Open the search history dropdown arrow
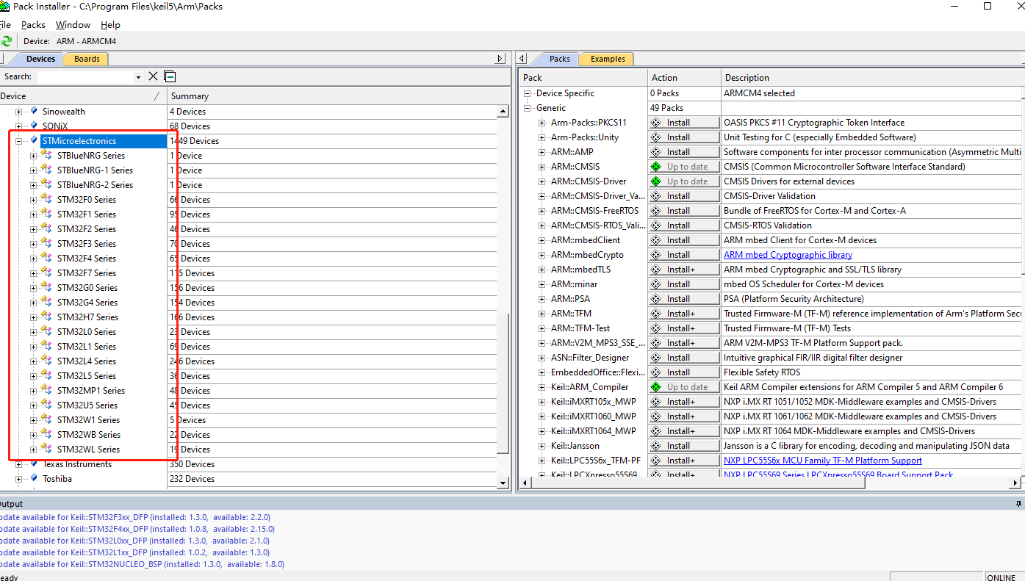Screen dimensions: 1025x581 [x=138, y=76]
